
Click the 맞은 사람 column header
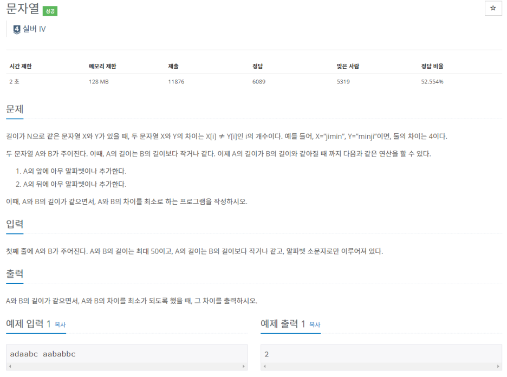pyautogui.click(x=348, y=66)
